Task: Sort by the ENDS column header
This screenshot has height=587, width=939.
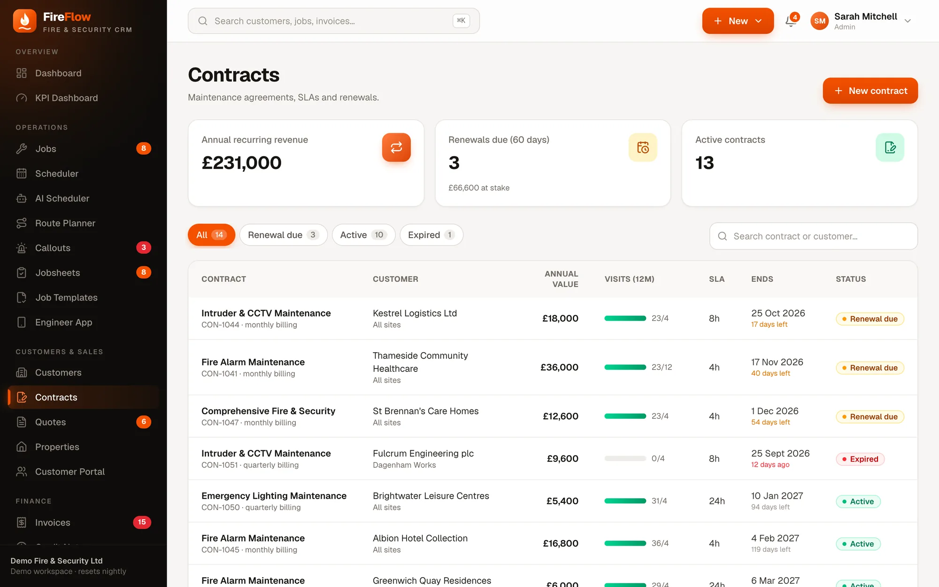Action: [x=762, y=279]
